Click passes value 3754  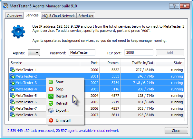[115, 83]
